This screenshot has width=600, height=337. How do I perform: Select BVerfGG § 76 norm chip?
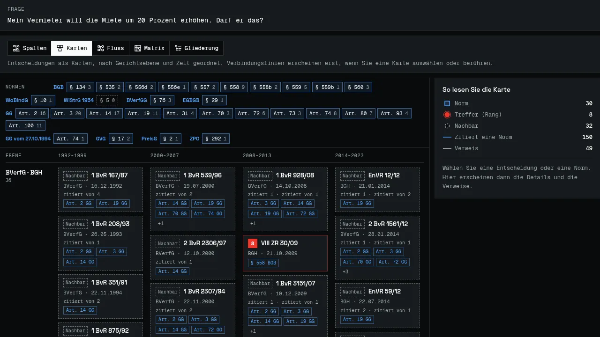tap(162, 100)
